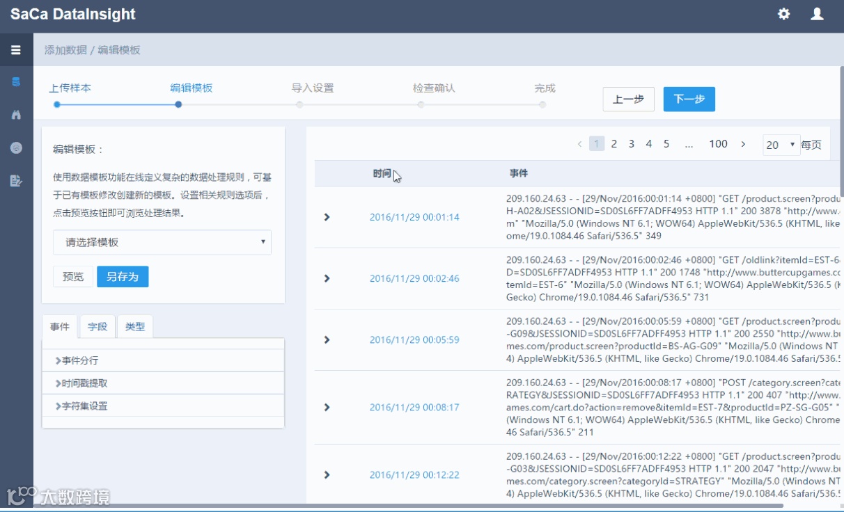This screenshot has width=844, height=512.
Task: Expand 字符集设置 section
Action: (163, 406)
